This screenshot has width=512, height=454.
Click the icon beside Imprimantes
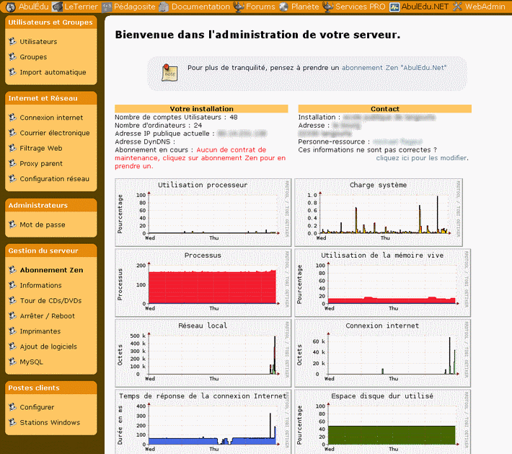click(x=12, y=331)
